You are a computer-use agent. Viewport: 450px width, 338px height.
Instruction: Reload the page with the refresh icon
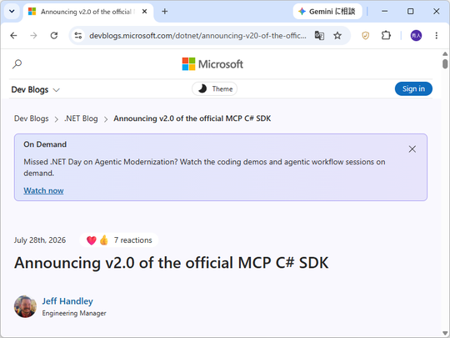pos(54,36)
